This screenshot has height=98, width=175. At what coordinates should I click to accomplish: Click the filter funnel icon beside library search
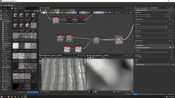25,11
